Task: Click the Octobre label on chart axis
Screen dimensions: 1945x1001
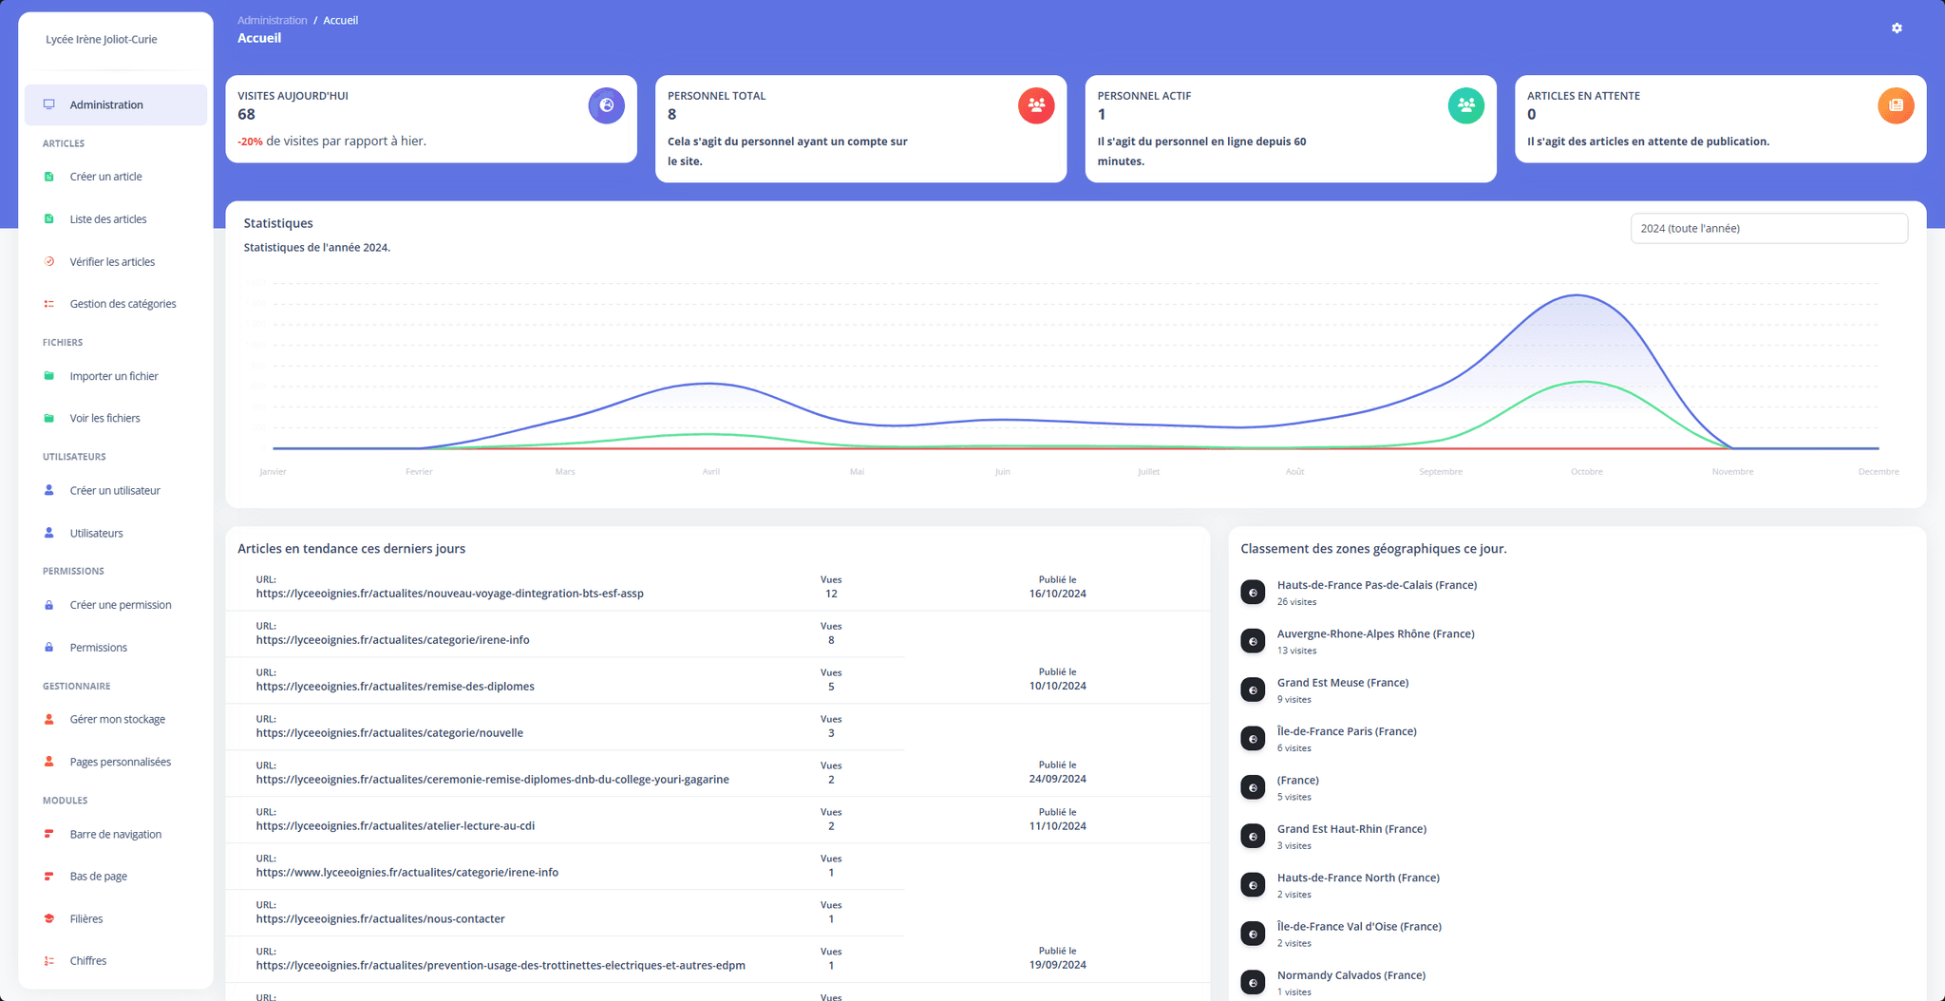Action: [x=1586, y=472]
